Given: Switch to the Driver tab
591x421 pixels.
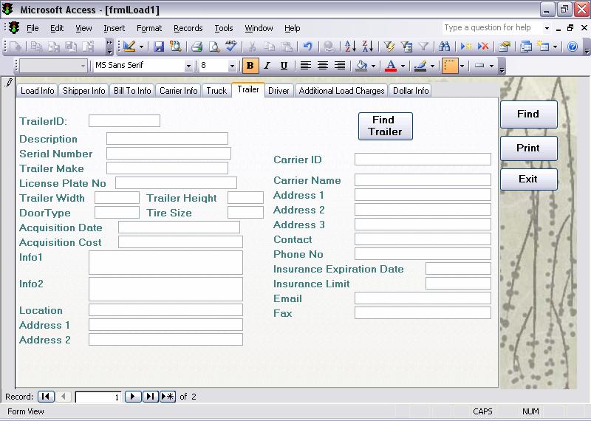Looking at the screenshot, I should tap(279, 91).
